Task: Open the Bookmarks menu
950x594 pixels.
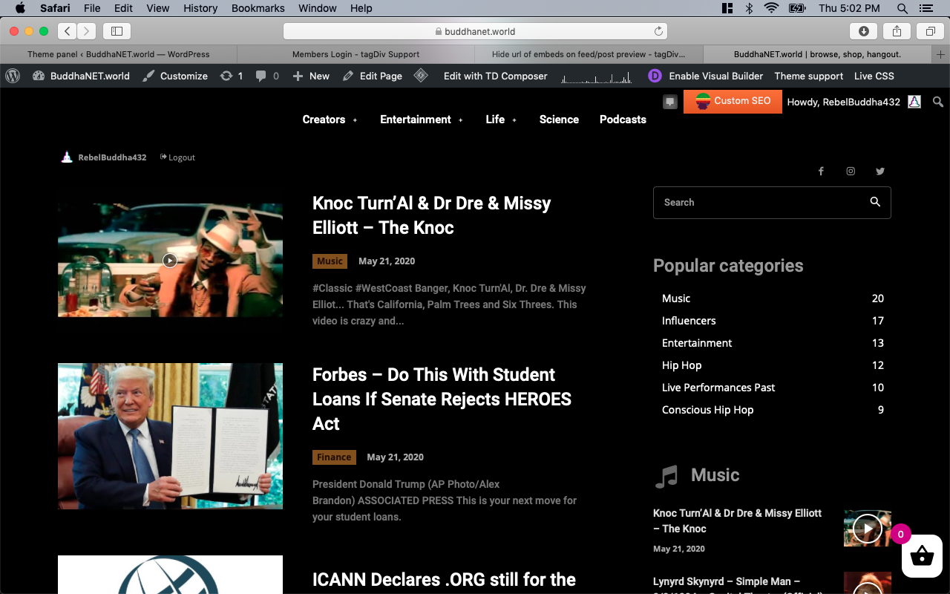Action: [x=258, y=8]
